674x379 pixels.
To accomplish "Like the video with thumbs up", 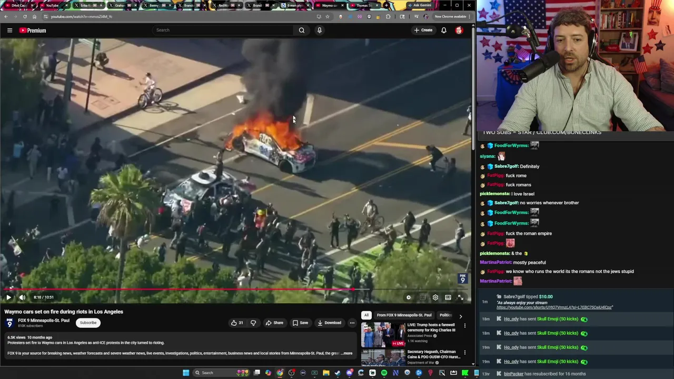I will [x=236, y=323].
